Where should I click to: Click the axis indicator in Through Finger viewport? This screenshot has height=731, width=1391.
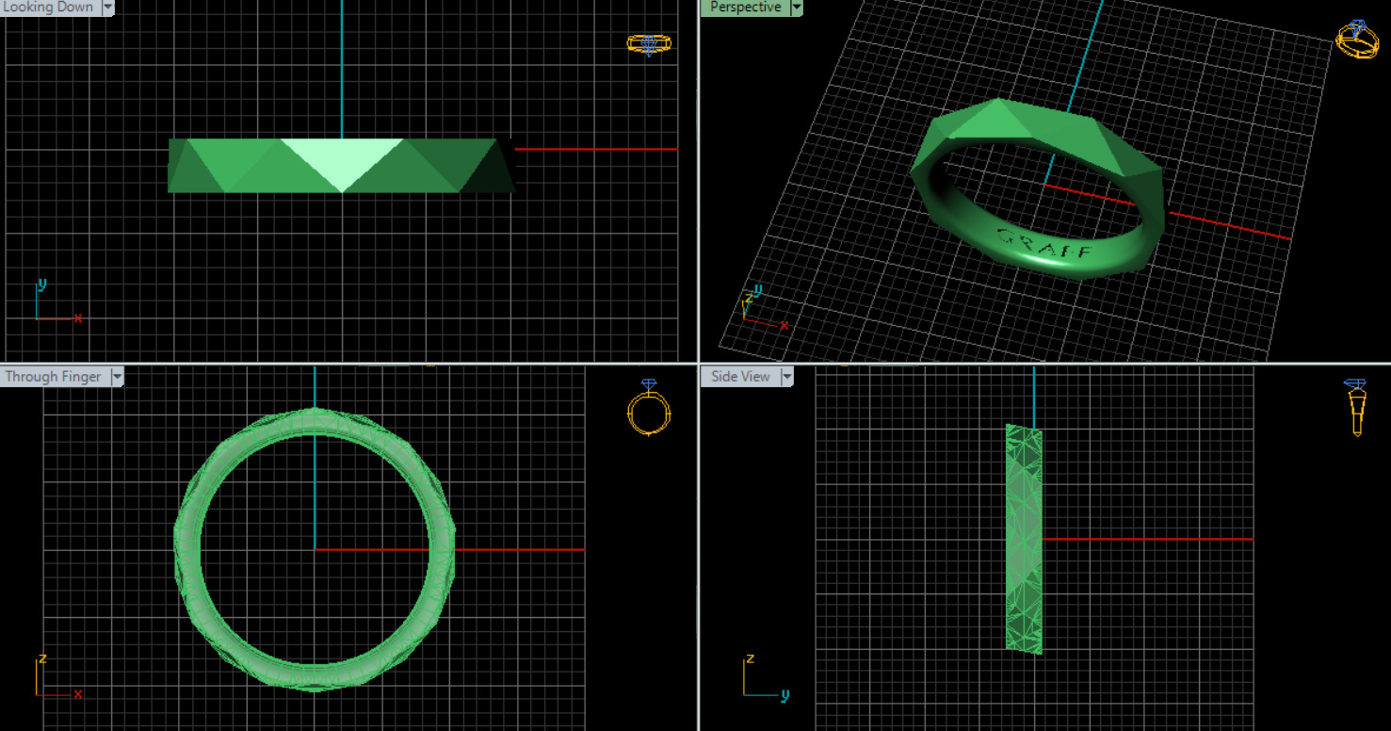tap(58, 676)
